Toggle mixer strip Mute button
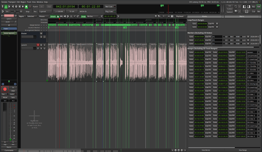Viewport: 262px width, 152px height. click(x=5, y=97)
